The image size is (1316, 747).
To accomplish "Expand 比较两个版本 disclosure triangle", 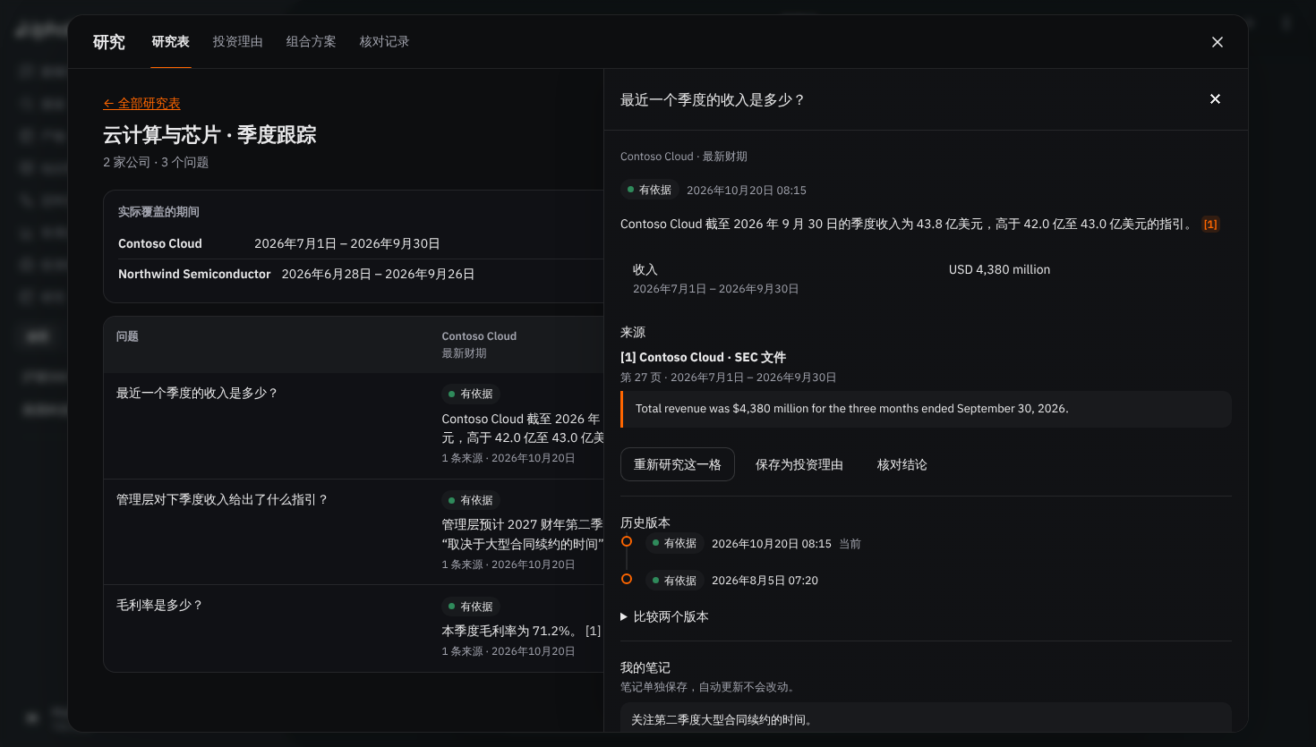I will [664, 616].
